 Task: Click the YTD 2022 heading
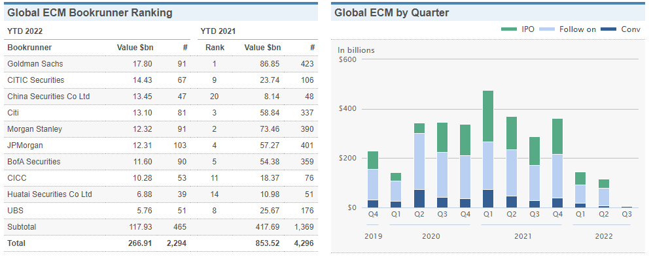(x=25, y=31)
